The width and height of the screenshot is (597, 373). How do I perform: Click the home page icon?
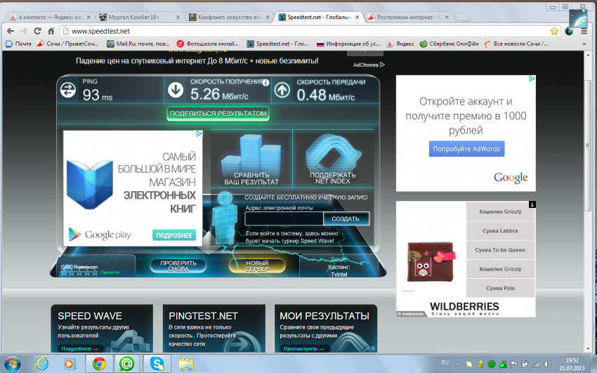click(51, 31)
